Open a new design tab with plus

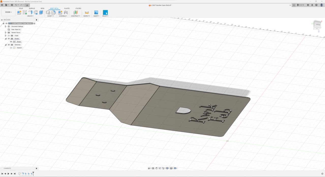coord(294,5)
